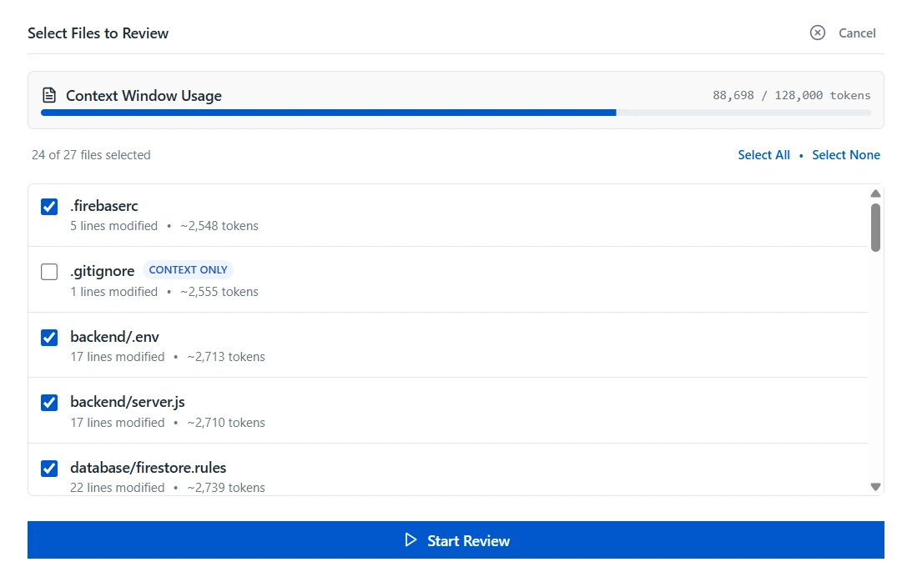Click the CONTEXT ONLY badge on .gitignore
The image size is (907, 582).
click(189, 269)
